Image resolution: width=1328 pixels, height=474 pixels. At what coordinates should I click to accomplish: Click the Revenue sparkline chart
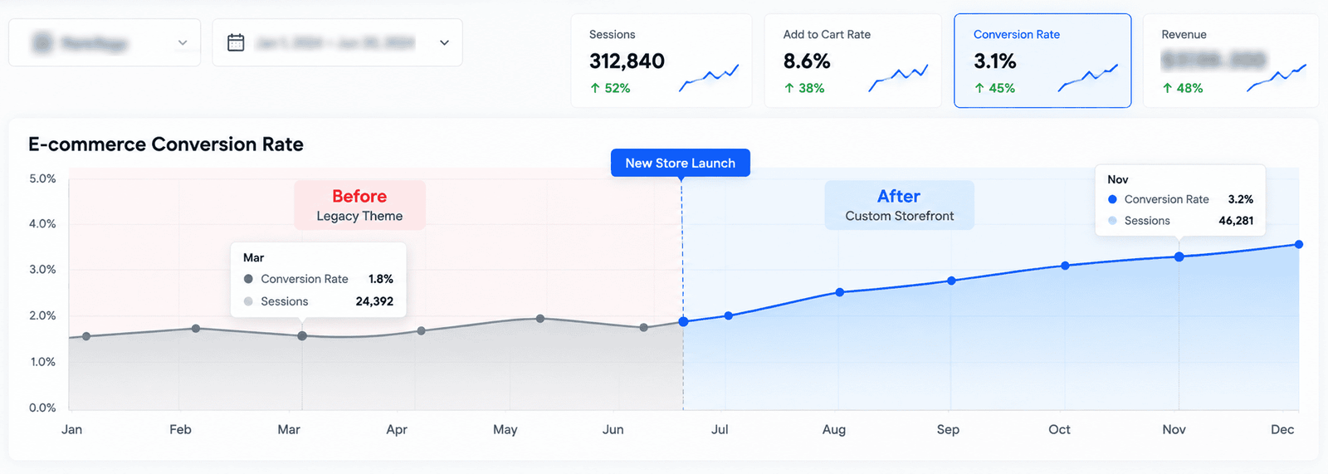(1277, 77)
